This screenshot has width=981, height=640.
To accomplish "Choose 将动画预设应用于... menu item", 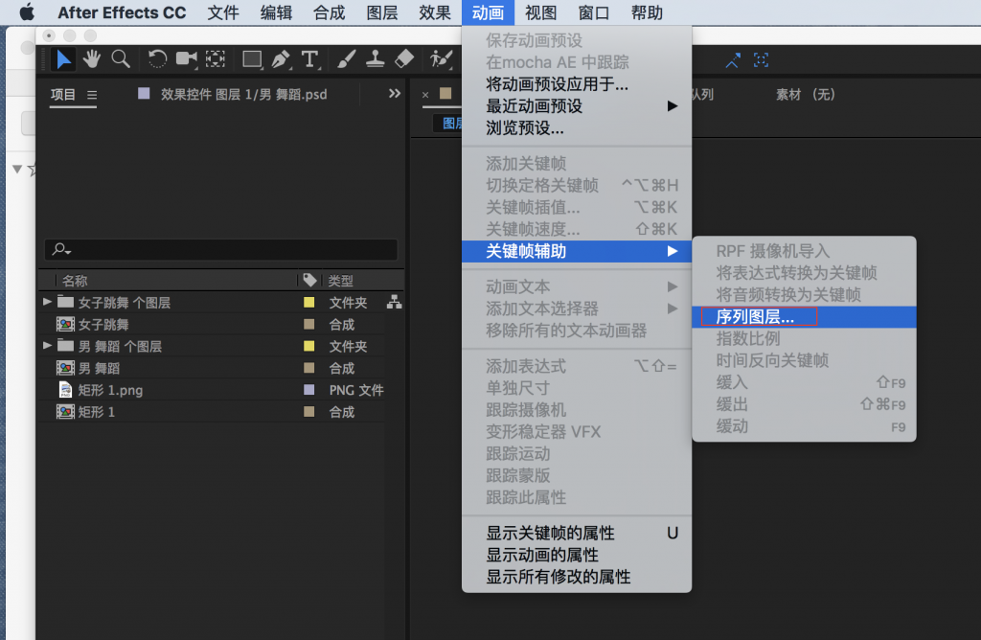I will pos(576,83).
